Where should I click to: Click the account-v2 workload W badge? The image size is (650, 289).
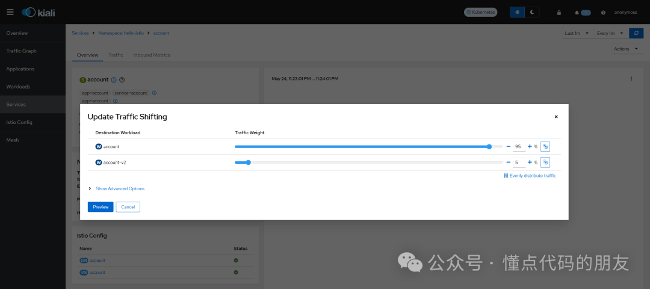pos(99,163)
